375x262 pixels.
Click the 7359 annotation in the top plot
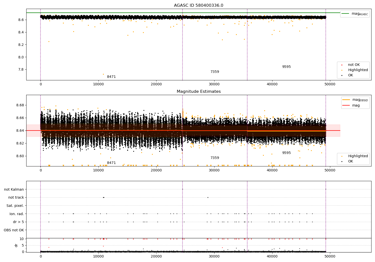(x=215, y=72)
